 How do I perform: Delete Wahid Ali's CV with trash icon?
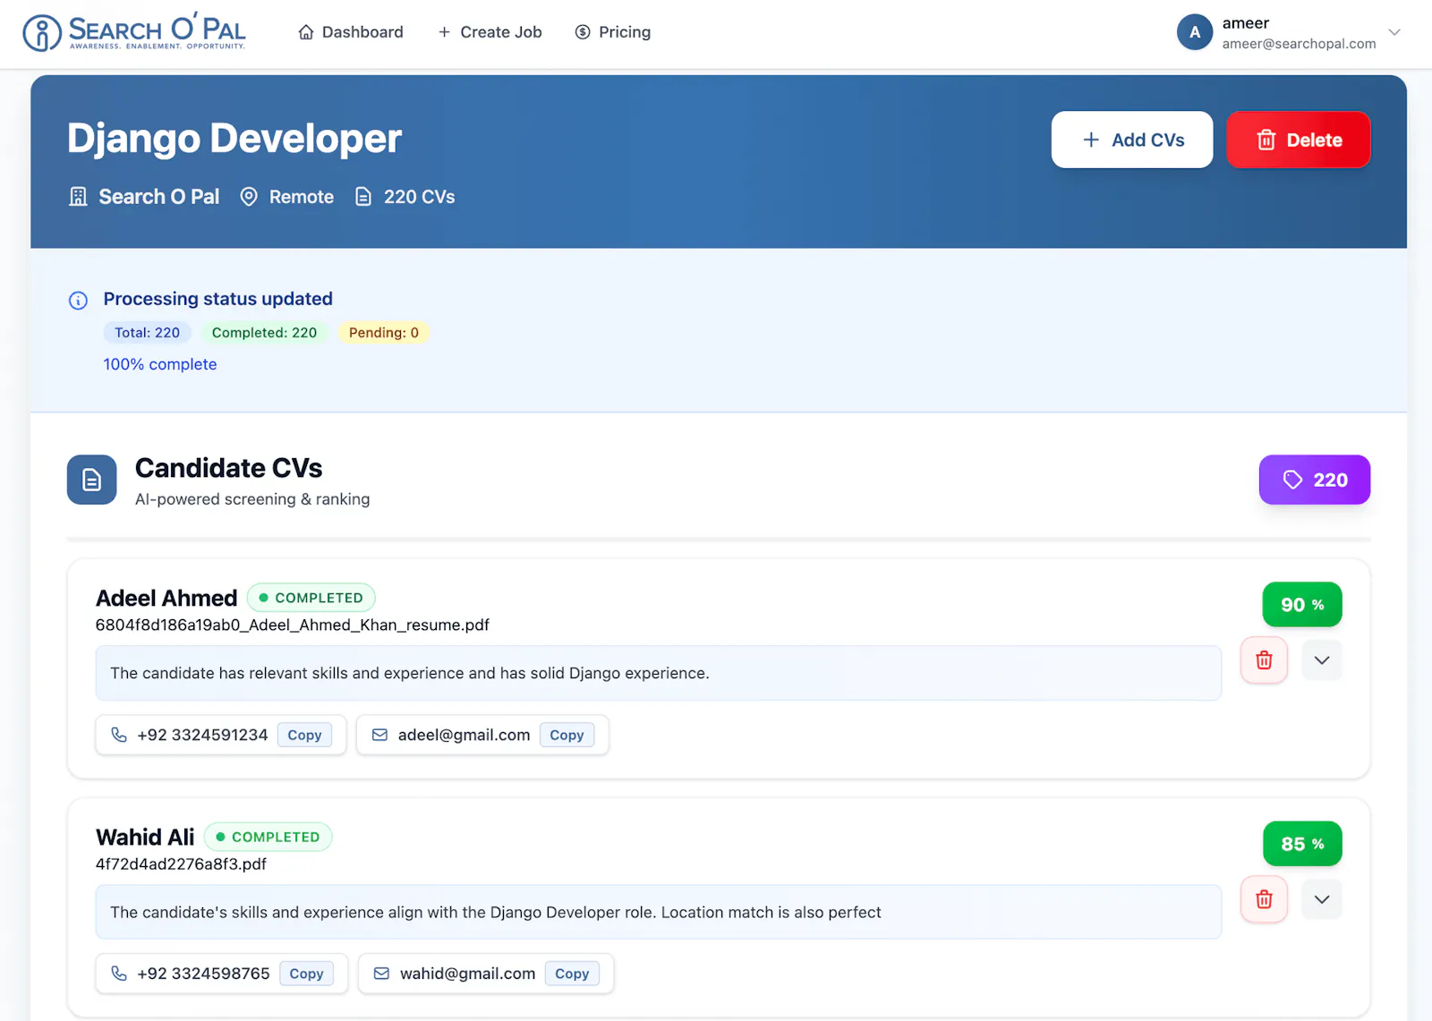pyautogui.click(x=1264, y=899)
